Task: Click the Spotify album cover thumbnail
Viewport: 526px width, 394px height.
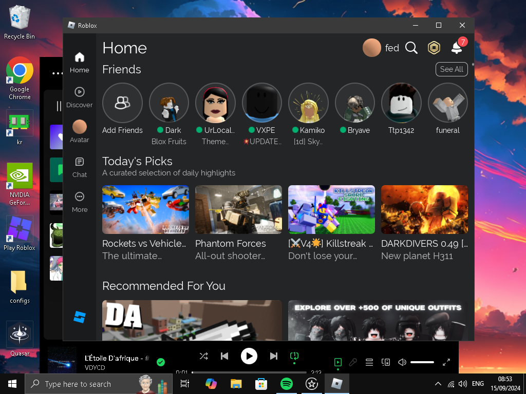Action: 62,361
